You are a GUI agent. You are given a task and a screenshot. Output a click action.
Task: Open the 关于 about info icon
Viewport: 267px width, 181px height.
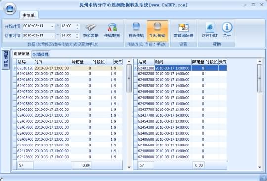pyautogui.click(x=227, y=31)
